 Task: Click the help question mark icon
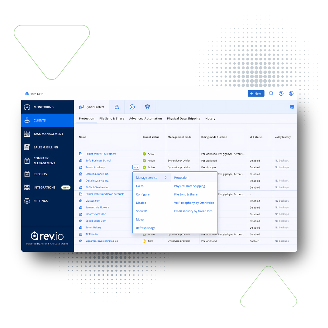tap(281, 94)
